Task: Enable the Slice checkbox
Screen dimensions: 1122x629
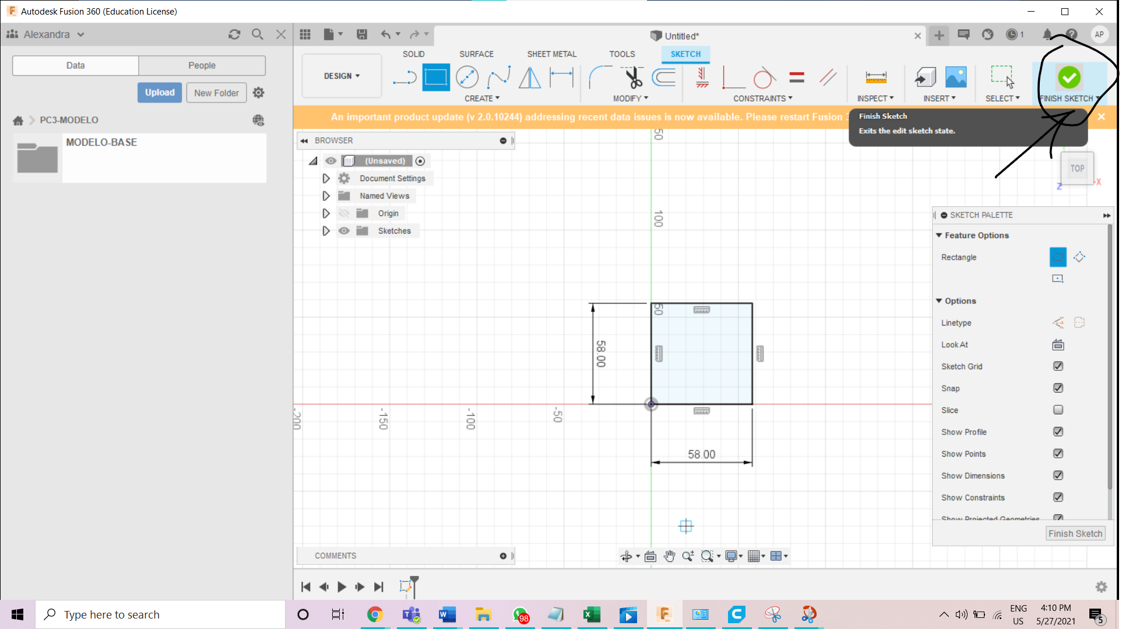Action: tap(1058, 410)
